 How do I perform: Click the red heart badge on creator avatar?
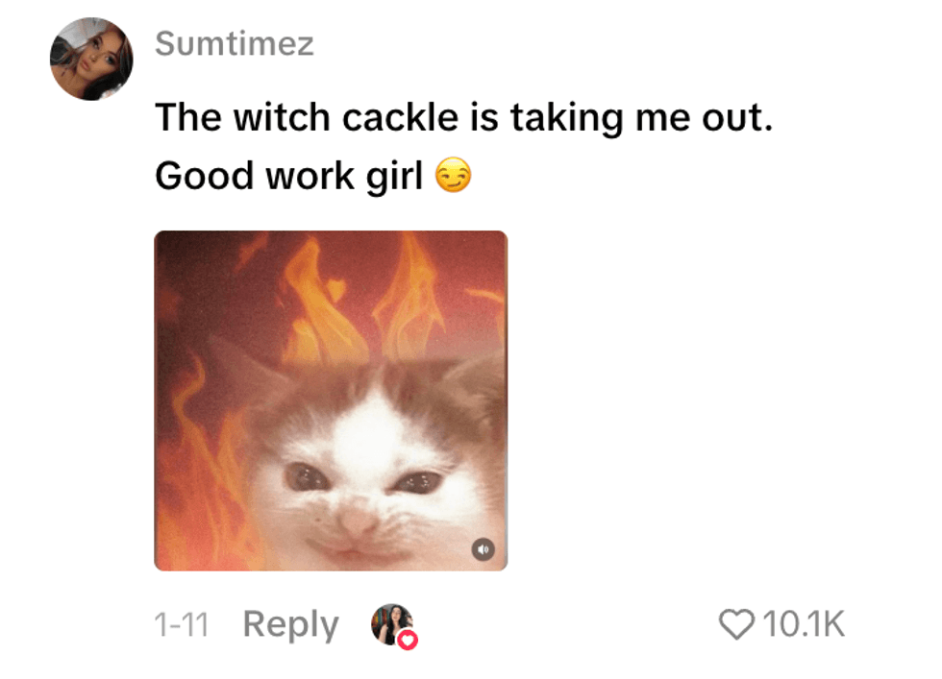click(408, 640)
